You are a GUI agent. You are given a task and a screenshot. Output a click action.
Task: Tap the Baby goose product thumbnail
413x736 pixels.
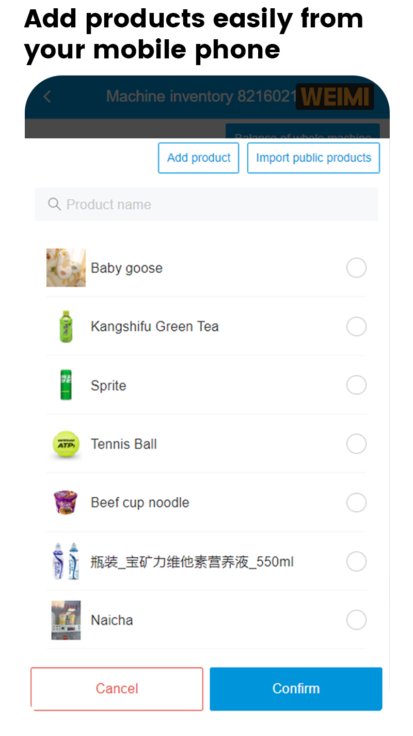click(66, 268)
